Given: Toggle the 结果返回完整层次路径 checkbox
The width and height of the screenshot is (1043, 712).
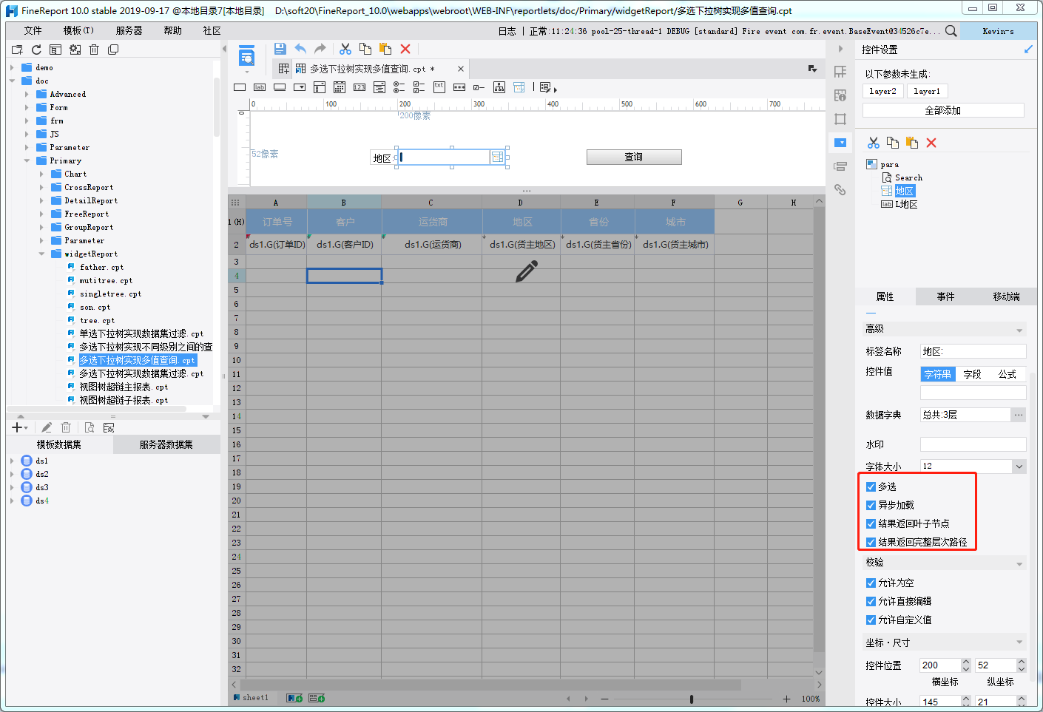Looking at the screenshot, I should pyautogui.click(x=871, y=542).
